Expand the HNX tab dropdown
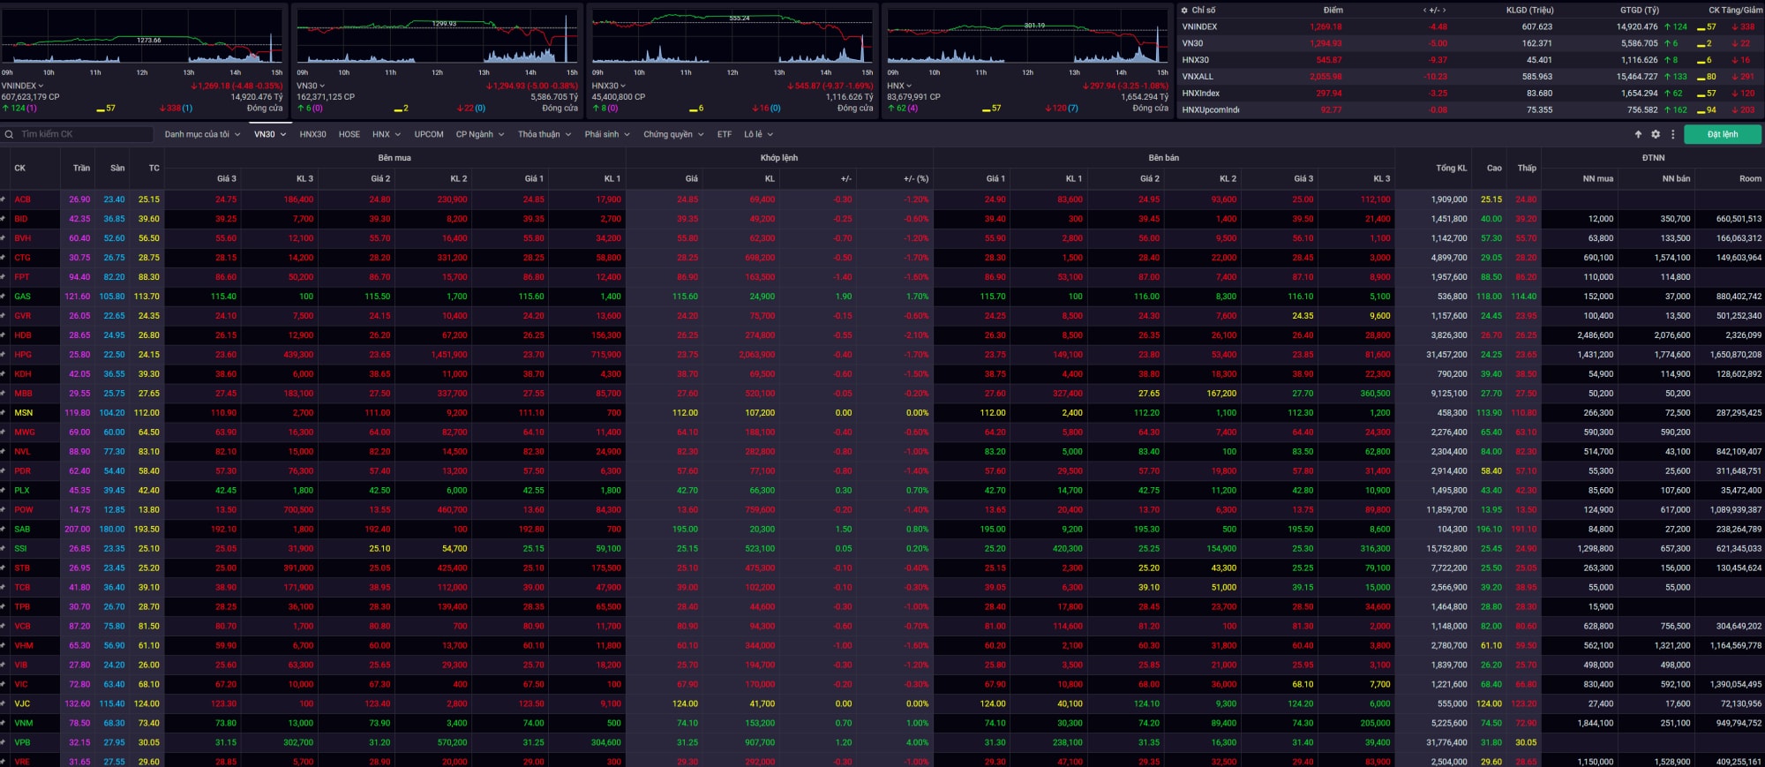This screenshot has width=1765, height=767. point(387,134)
